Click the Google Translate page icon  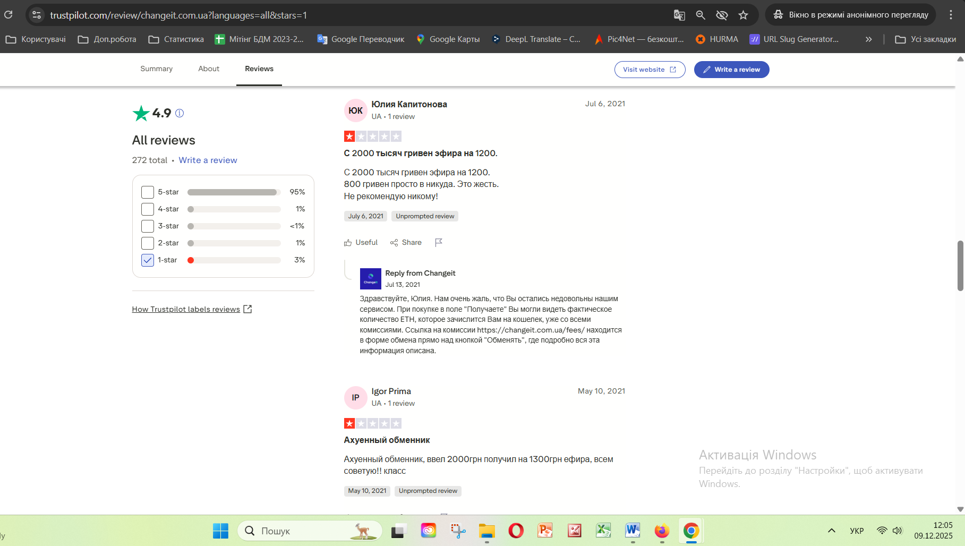pyautogui.click(x=679, y=15)
